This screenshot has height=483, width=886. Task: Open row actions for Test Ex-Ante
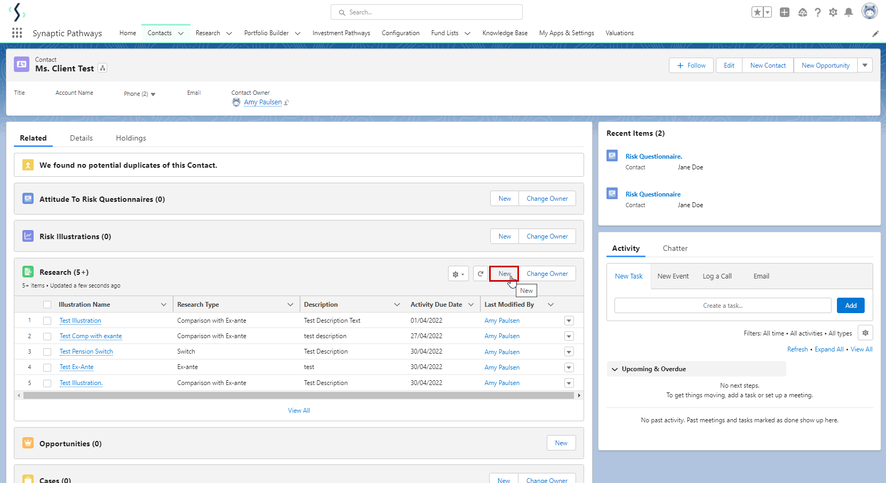point(569,367)
